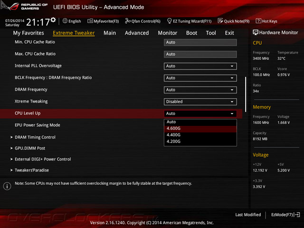The image size is (304, 228).
Task: Go to the Exit tab
Action: [229, 33]
